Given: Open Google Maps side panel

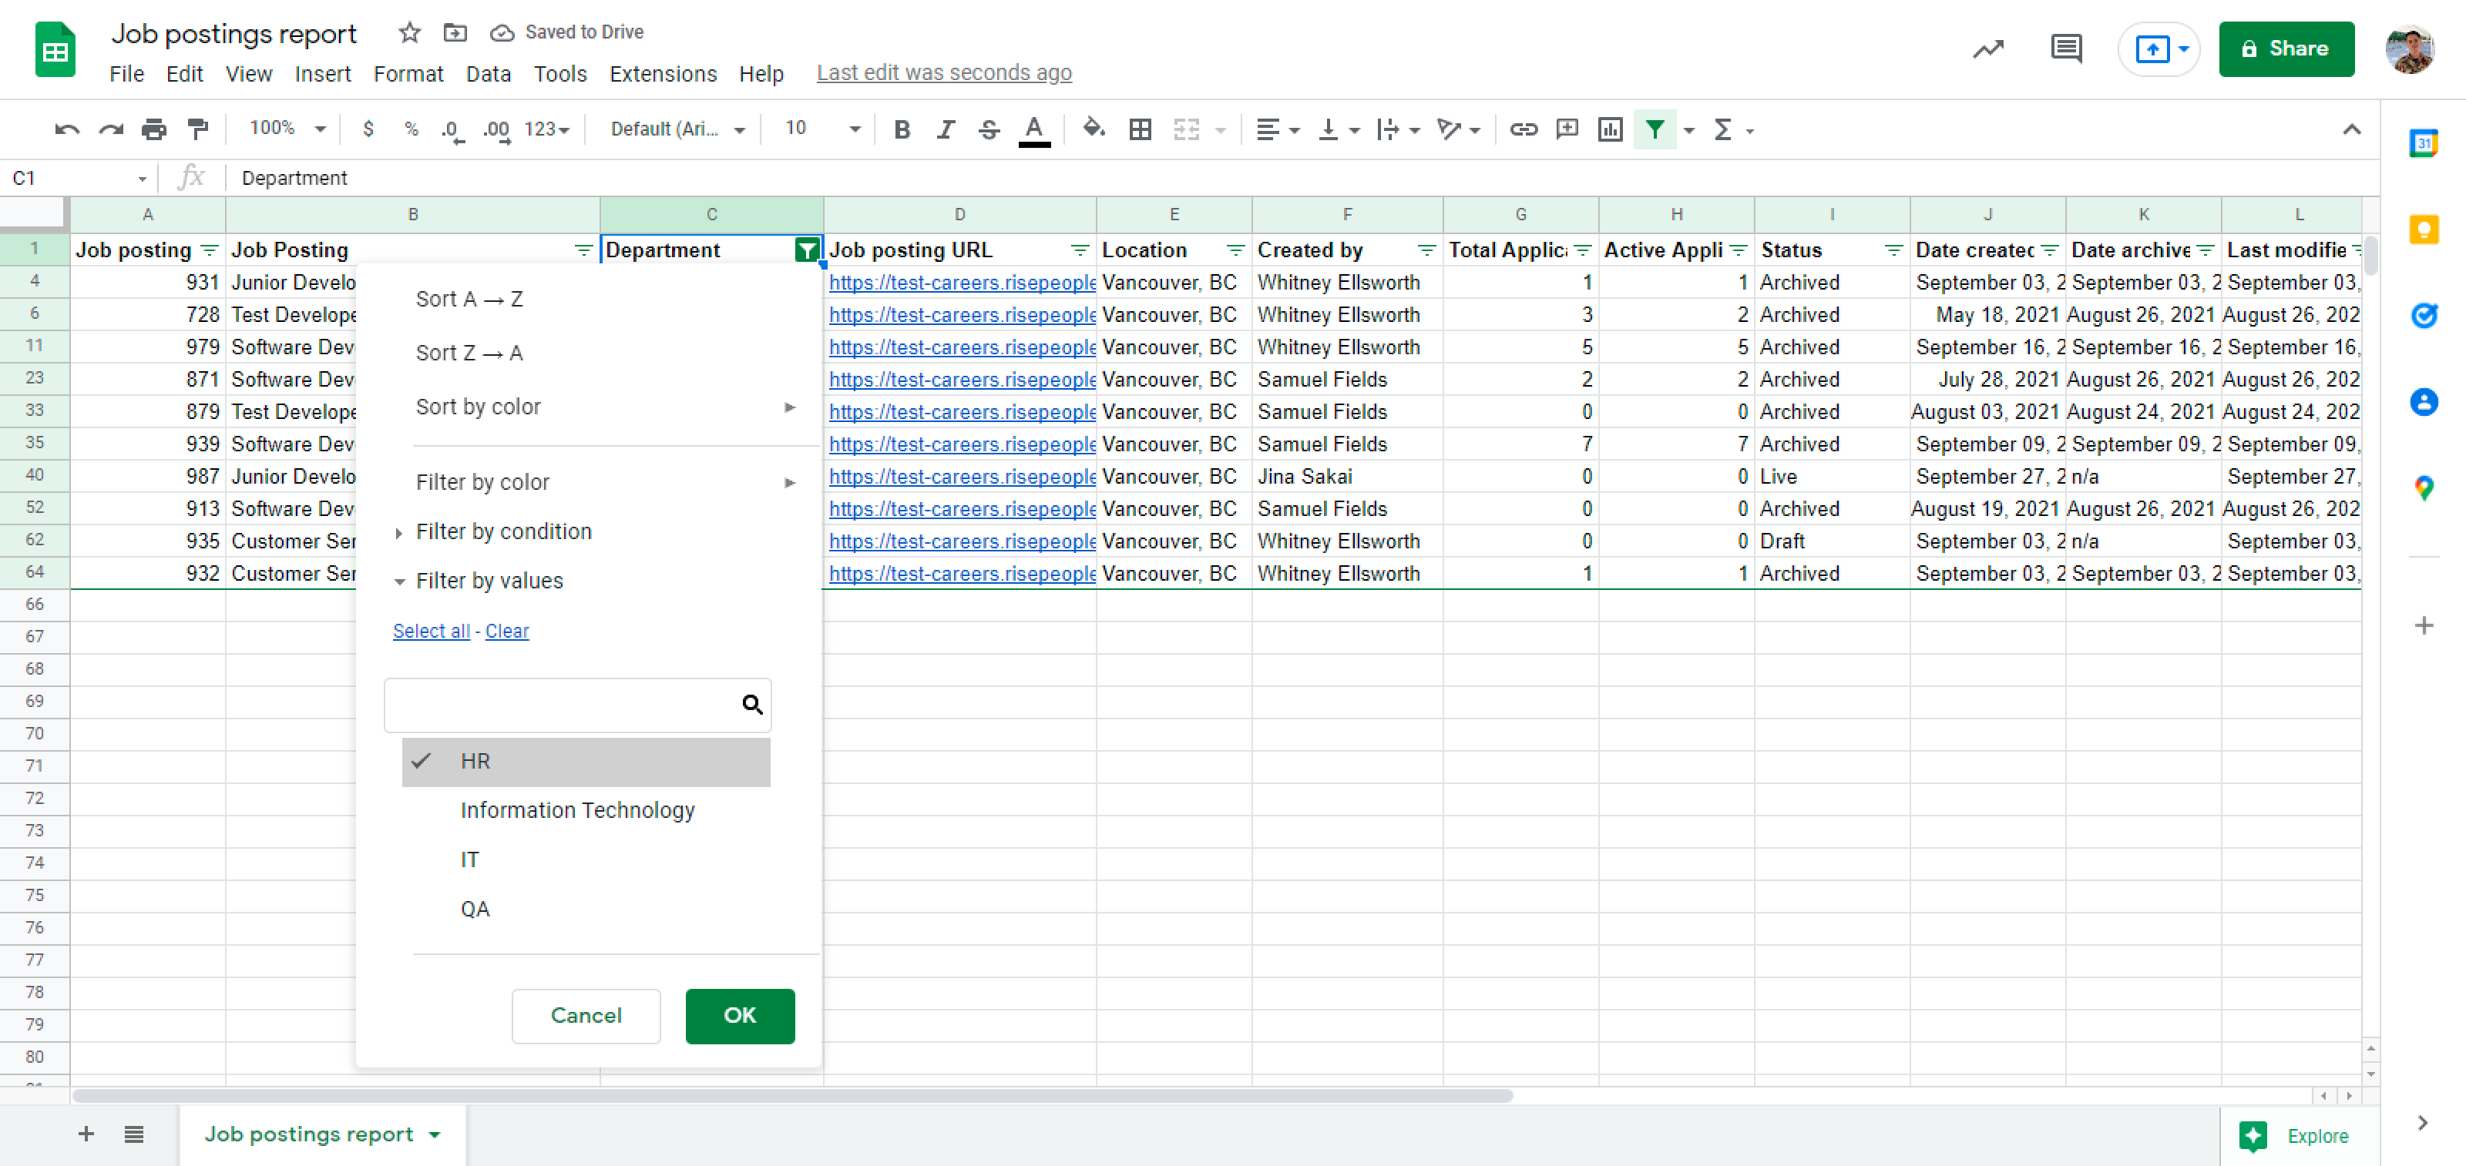Looking at the screenshot, I should 2423,488.
